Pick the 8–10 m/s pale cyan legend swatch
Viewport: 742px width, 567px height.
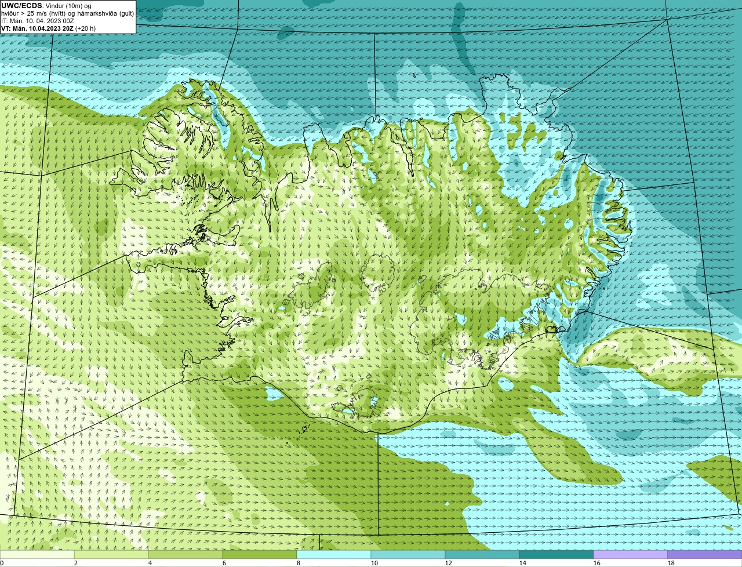[334, 555]
